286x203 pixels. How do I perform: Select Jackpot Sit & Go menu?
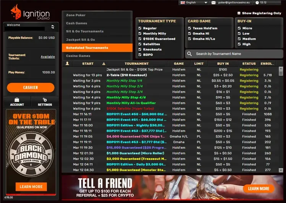click(x=97, y=40)
